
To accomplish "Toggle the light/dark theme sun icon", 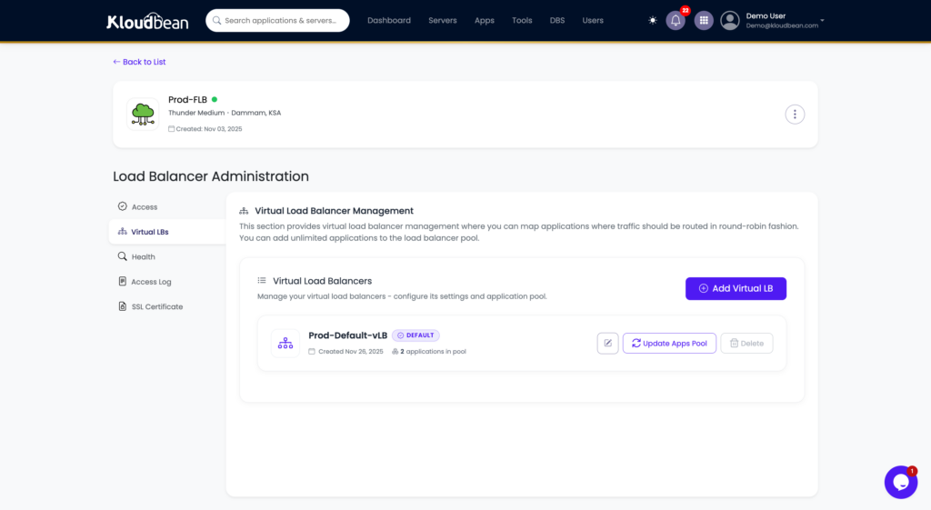I will click(653, 20).
